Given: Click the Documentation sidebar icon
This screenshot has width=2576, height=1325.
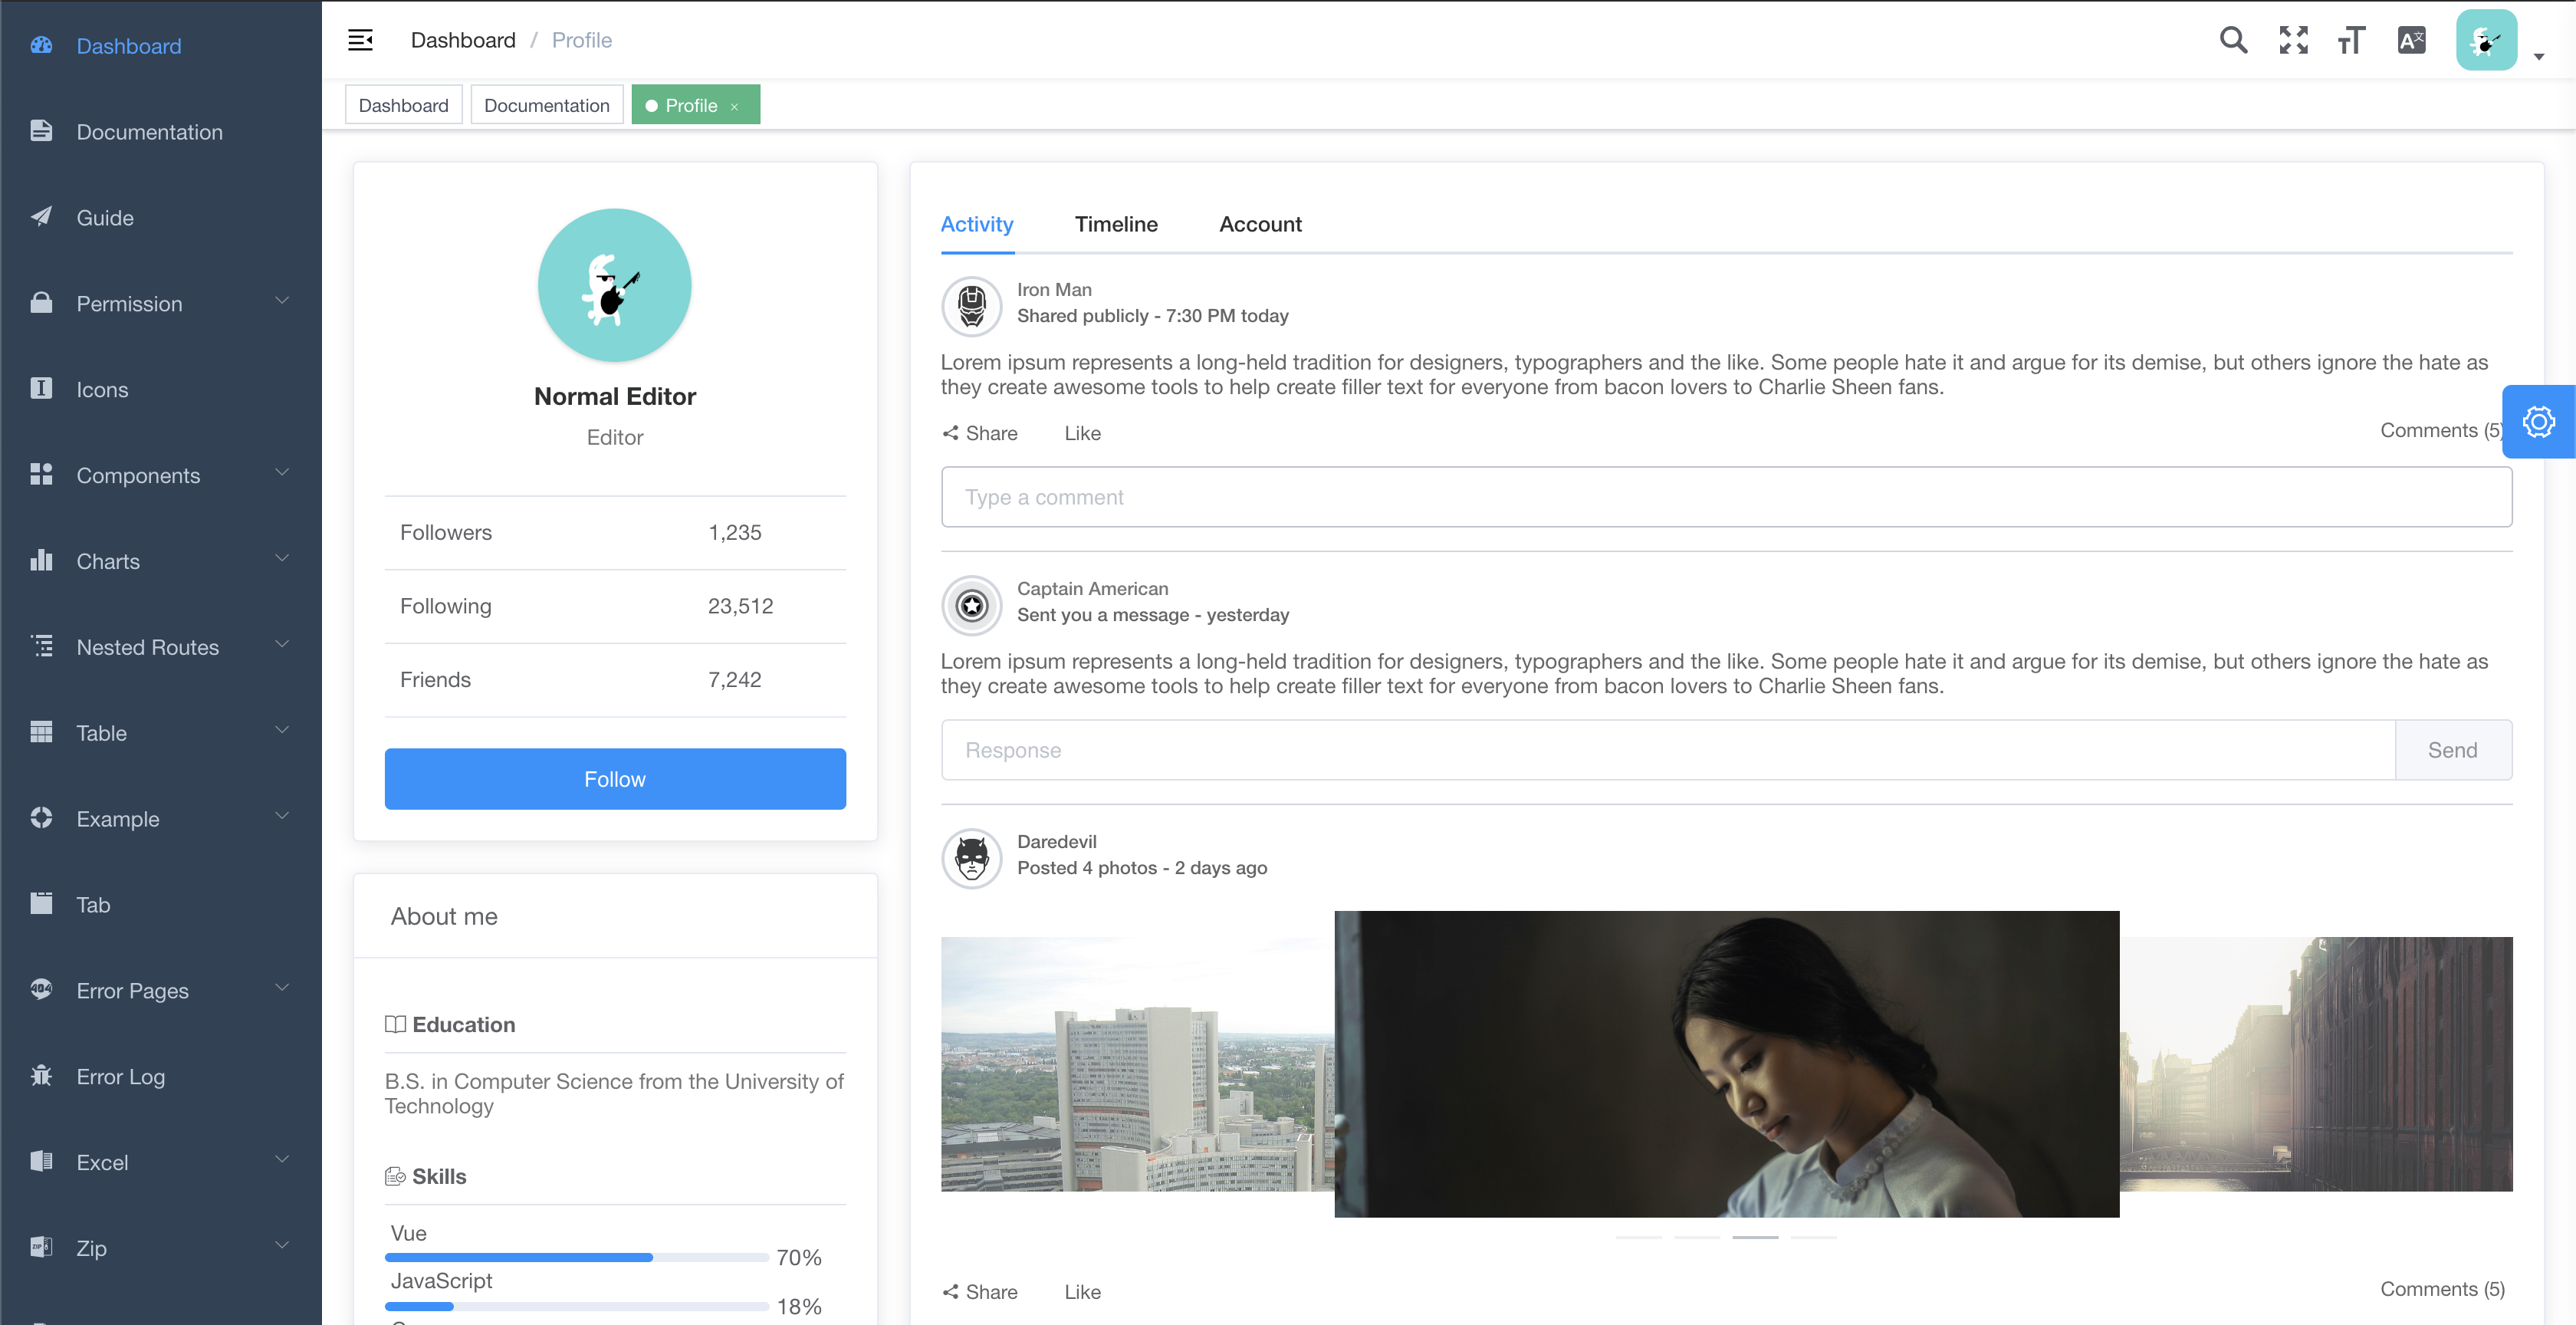Looking at the screenshot, I should [41, 131].
